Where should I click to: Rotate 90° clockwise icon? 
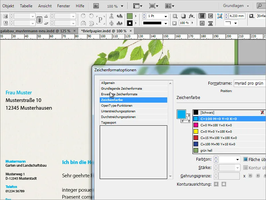tap(83, 16)
